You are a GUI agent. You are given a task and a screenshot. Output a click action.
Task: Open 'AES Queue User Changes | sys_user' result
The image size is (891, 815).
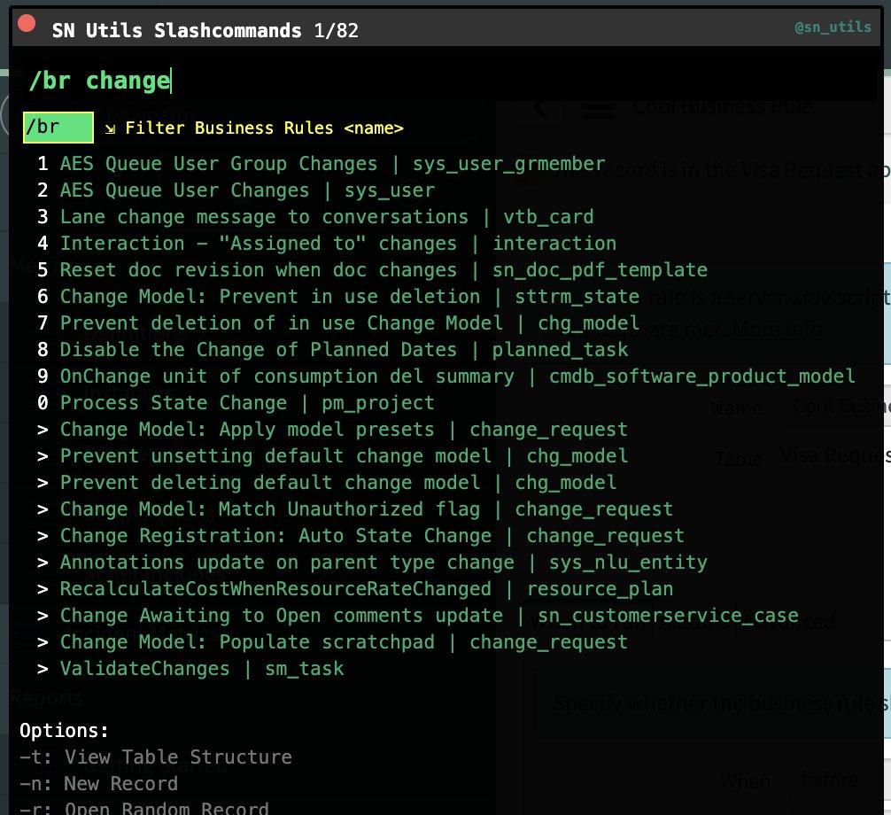click(x=247, y=190)
